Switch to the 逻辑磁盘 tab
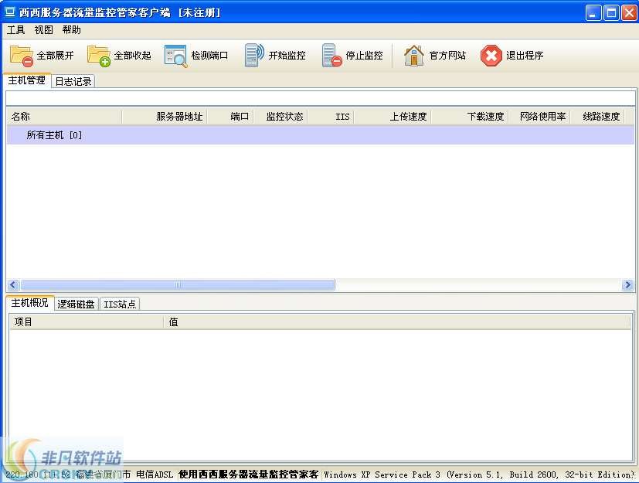 tap(76, 304)
